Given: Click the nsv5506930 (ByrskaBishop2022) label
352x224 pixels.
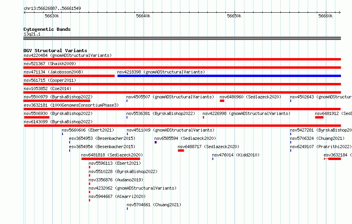Looking at the screenshot, I should click(x=58, y=113).
